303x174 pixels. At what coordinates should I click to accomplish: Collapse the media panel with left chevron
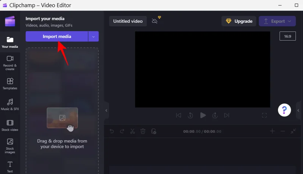tap(106, 110)
